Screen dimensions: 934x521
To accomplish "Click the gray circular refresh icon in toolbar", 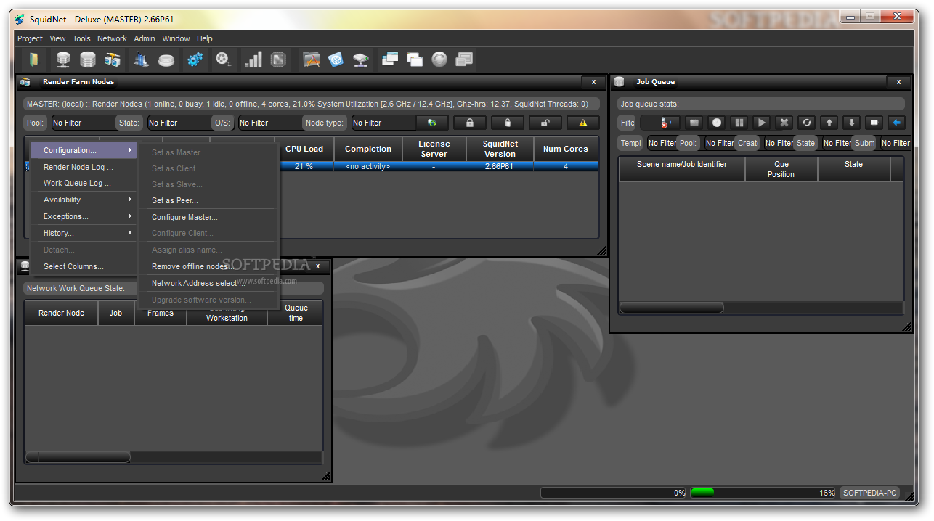I will pos(439,60).
